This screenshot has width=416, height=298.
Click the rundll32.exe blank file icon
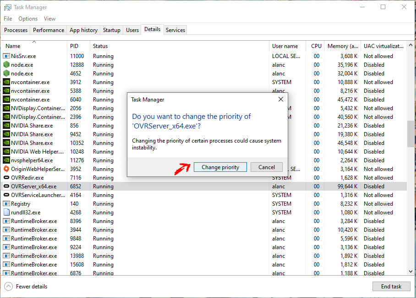click(6, 213)
